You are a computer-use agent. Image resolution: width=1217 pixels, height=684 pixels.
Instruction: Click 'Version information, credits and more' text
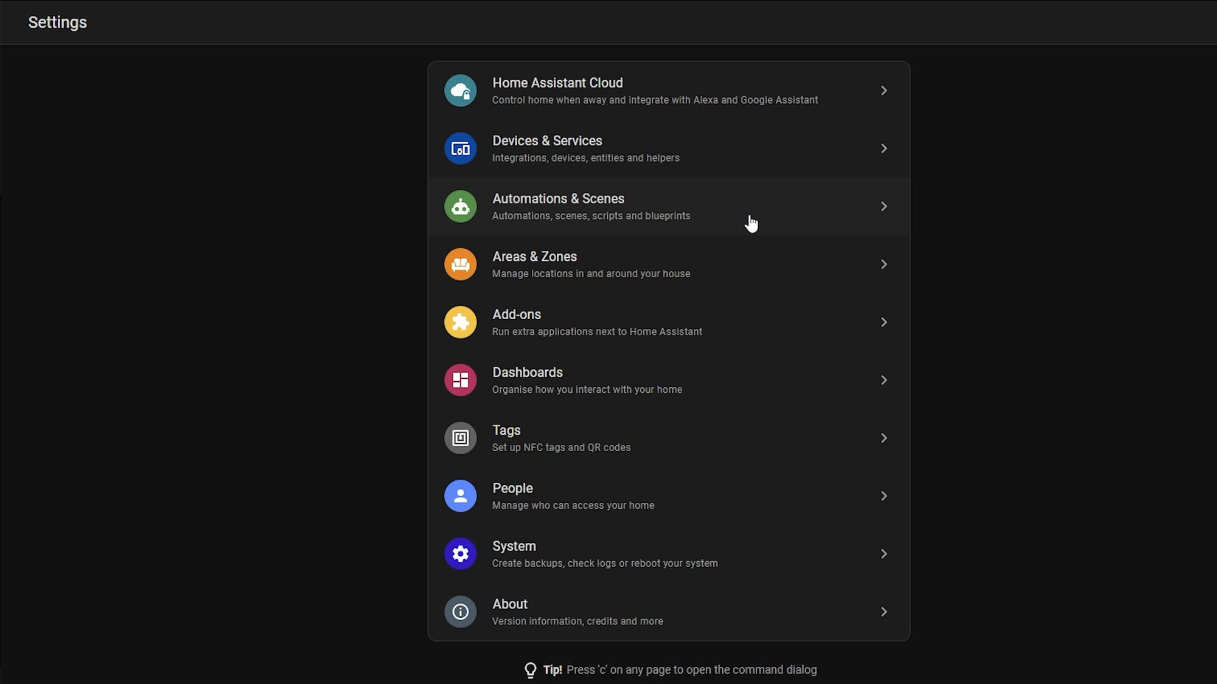point(577,621)
